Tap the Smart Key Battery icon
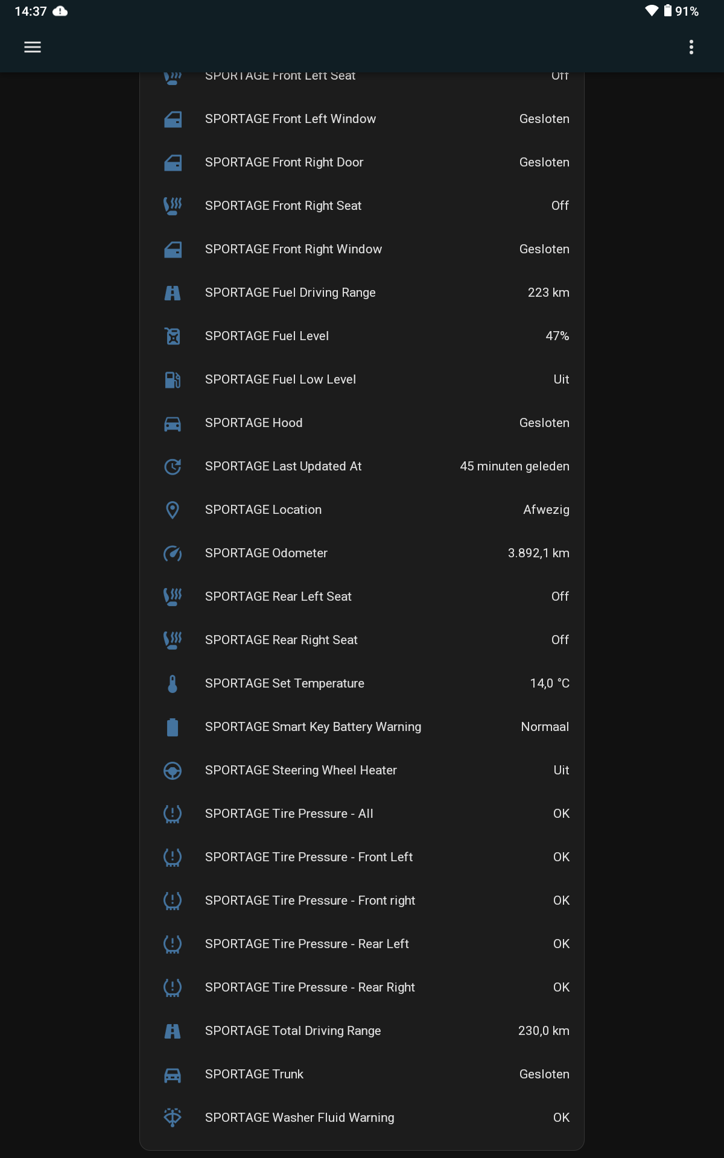The height and width of the screenshot is (1158, 724). tap(173, 727)
